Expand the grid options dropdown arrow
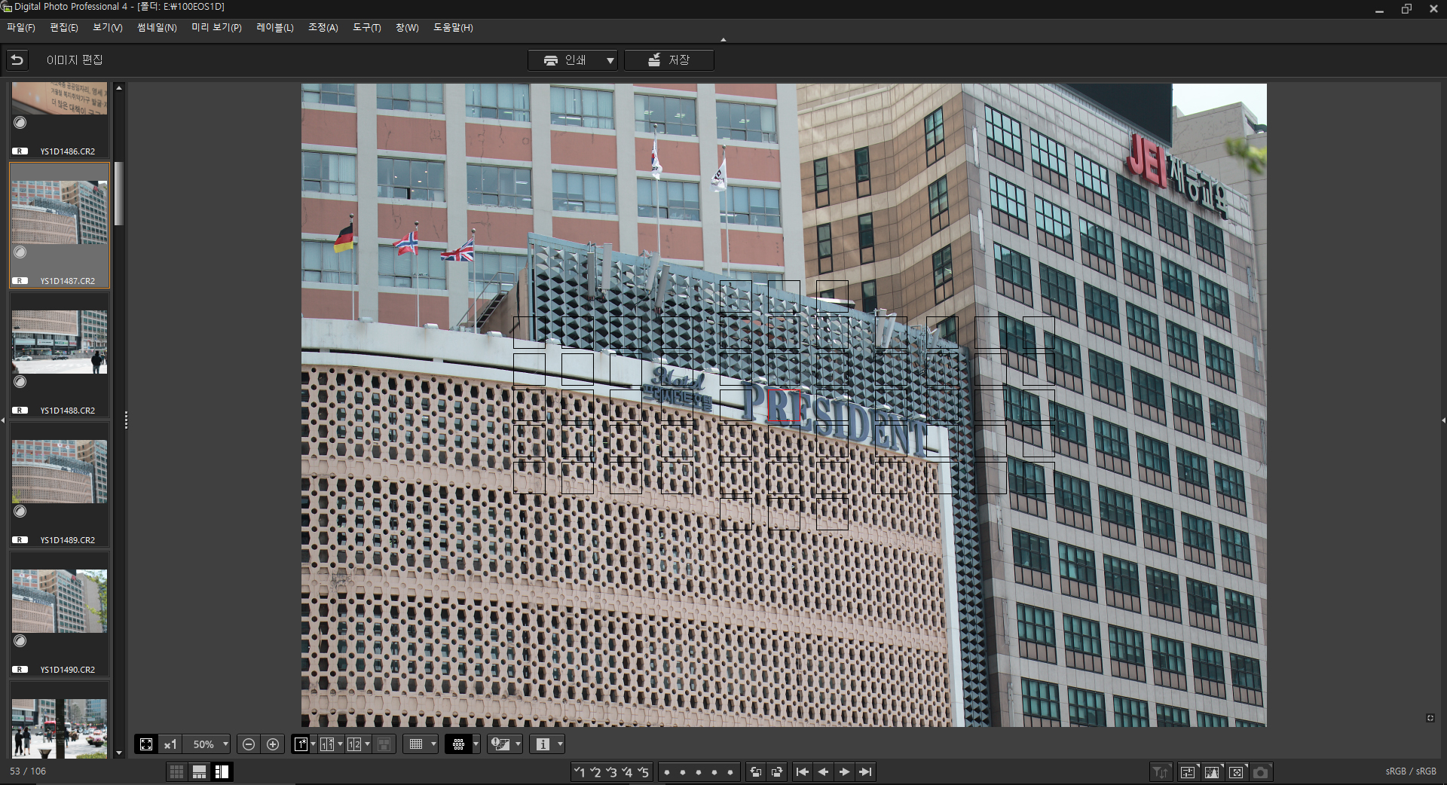The height and width of the screenshot is (785, 1447). pyautogui.click(x=433, y=744)
